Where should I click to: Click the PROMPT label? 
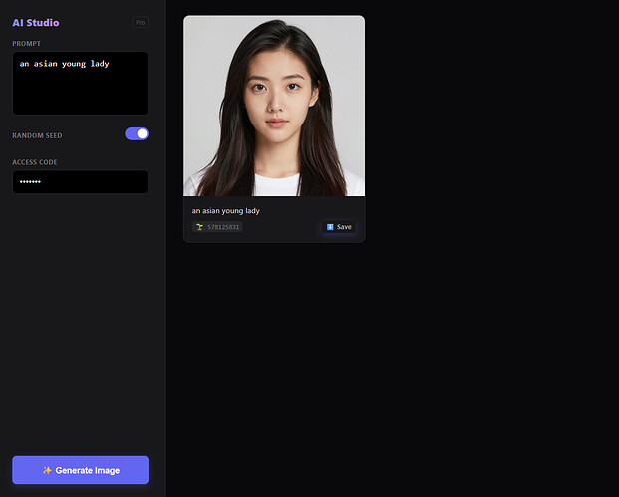point(27,44)
